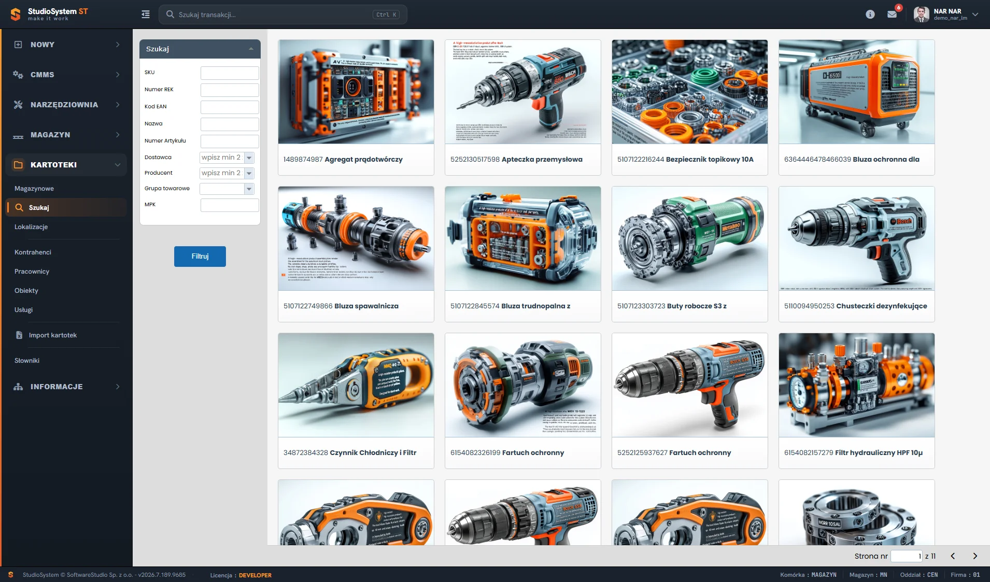Open Fartuch ochronny 5252125937627 thumbnail

click(690, 385)
